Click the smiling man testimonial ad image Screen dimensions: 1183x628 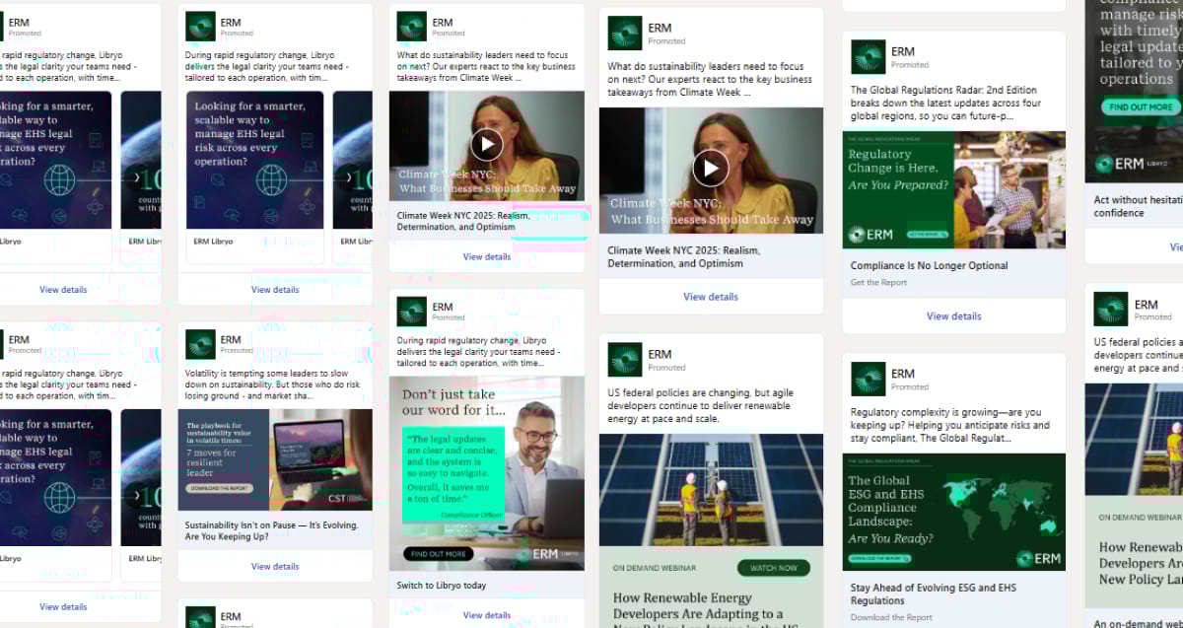(x=487, y=473)
